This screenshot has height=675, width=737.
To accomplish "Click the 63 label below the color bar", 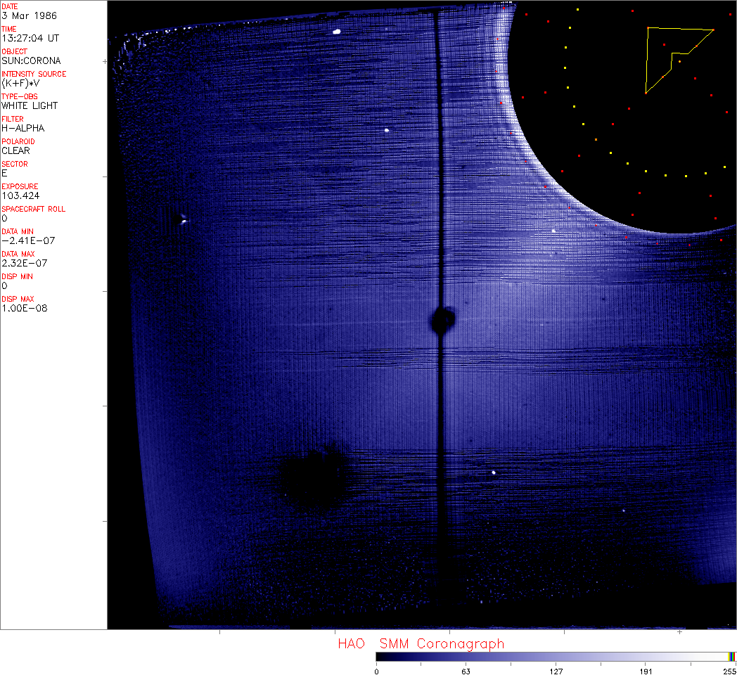I will (x=466, y=671).
